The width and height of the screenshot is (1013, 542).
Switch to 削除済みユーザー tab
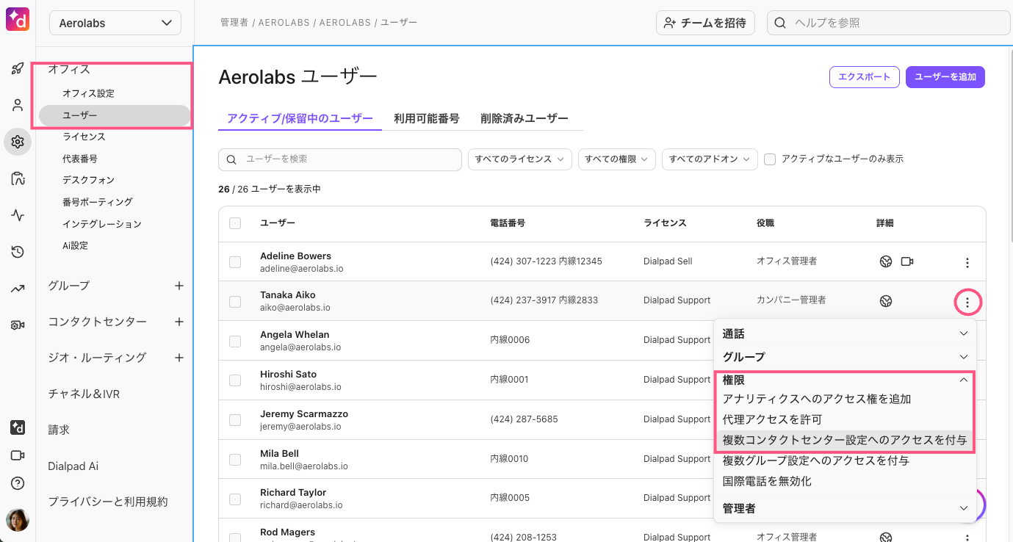point(524,118)
